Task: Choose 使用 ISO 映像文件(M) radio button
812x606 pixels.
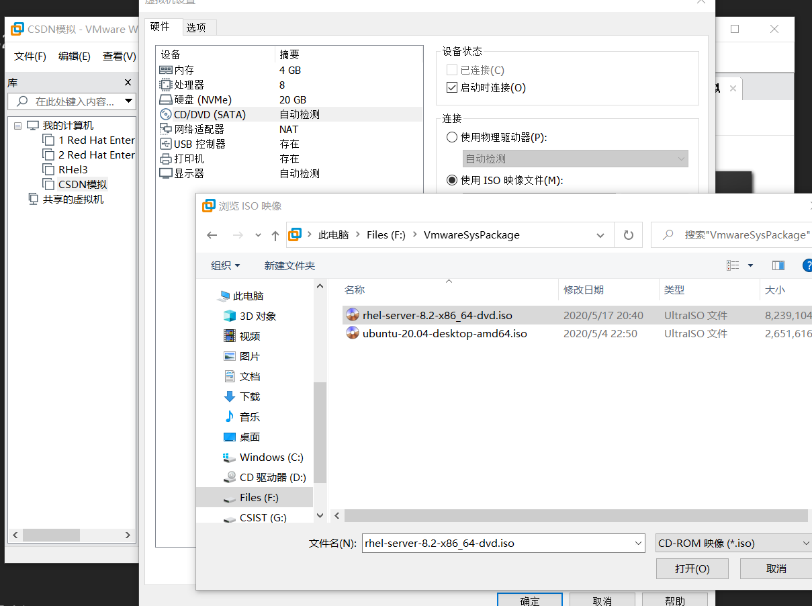Action: click(x=452, y=180)
